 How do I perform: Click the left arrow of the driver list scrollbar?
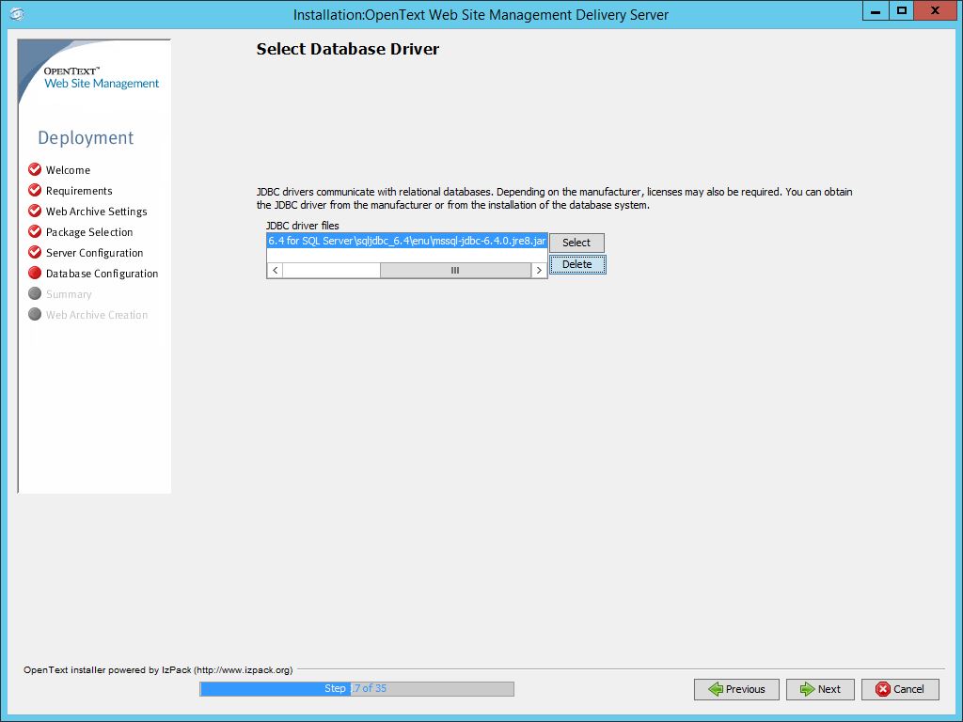point(276,270)
